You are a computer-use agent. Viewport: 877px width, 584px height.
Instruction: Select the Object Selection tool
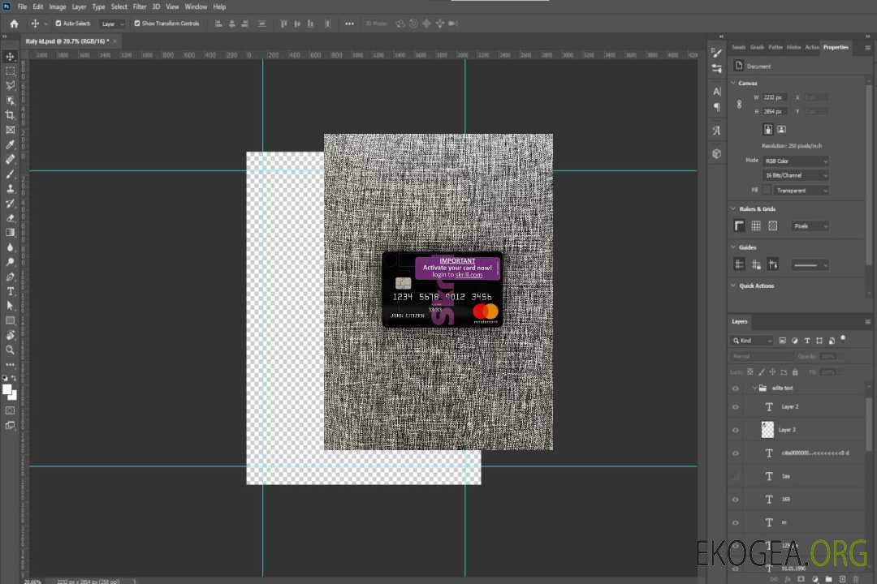(x=10, y=101)
